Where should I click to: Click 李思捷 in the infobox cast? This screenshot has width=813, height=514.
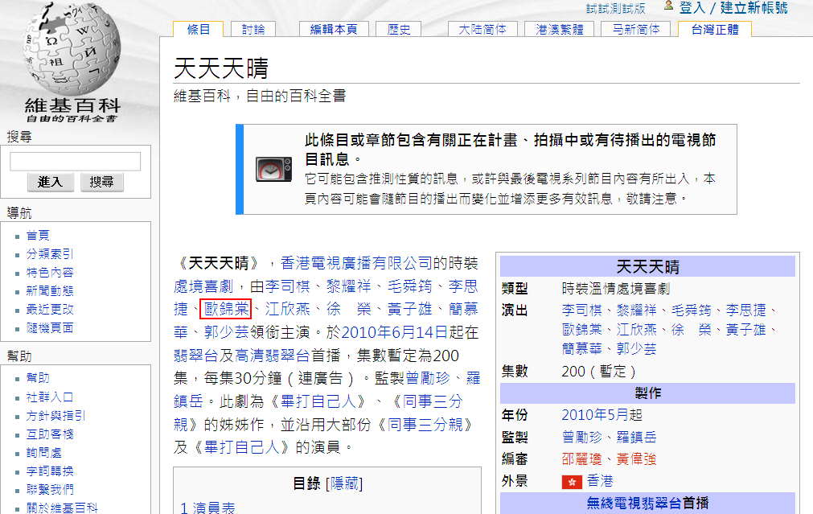click(x=746, y=310)
